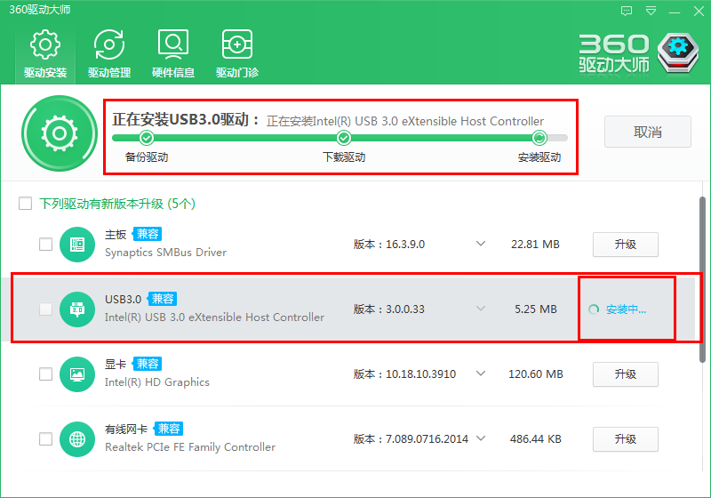This screenshot has width=711, height=498.
Task: Click the 兼容 tag next to 有线网卡
Action: pos(169,429)
